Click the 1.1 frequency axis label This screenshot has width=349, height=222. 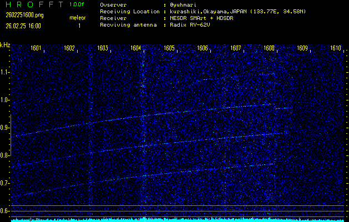(5, 72)
